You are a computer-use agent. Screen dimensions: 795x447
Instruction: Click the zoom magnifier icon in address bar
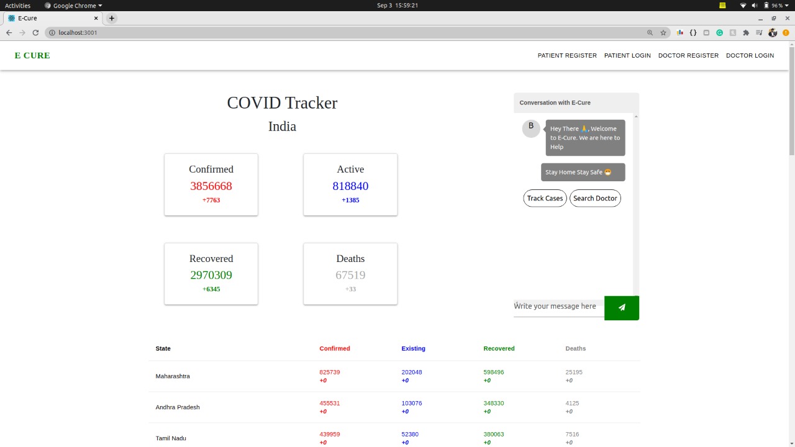coord(650,33)
